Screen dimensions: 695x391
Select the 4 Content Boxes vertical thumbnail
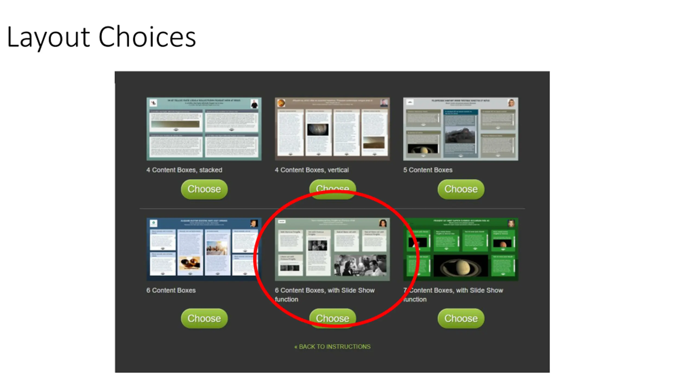332,129
